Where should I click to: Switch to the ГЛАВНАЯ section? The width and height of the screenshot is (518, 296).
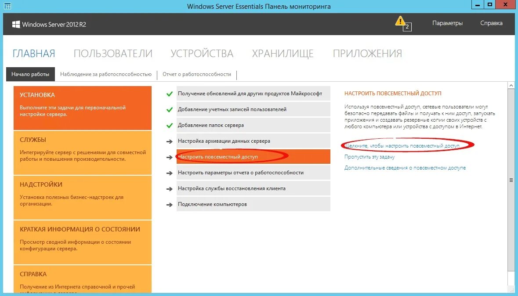pyautogui.click(x=34, y=54)
